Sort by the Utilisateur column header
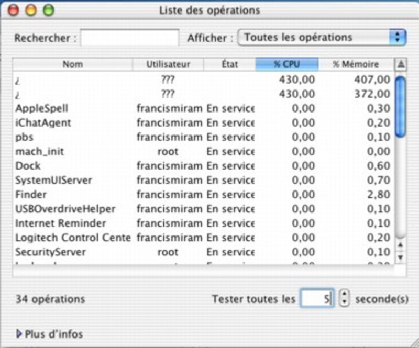The height and width of the screenshot is (348, 419). (x=168, y=64)
